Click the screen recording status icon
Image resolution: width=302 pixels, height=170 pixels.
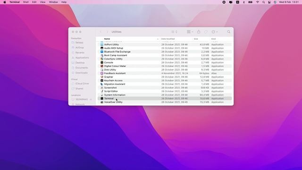pyautogui.click(x=224, y=2)
